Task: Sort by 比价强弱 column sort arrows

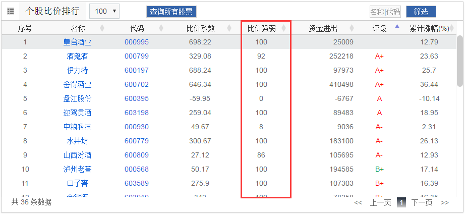Action: pyautogui.click(x=283, y=28)
